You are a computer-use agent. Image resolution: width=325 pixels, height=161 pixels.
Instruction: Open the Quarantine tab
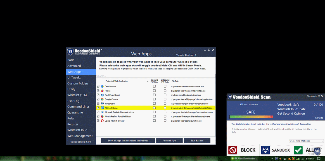pos(75,112)
